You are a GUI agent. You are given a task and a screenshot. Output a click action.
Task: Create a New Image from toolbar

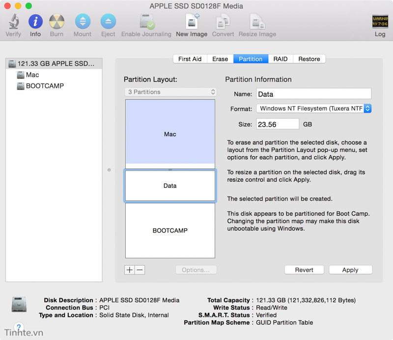coord(192,22)
